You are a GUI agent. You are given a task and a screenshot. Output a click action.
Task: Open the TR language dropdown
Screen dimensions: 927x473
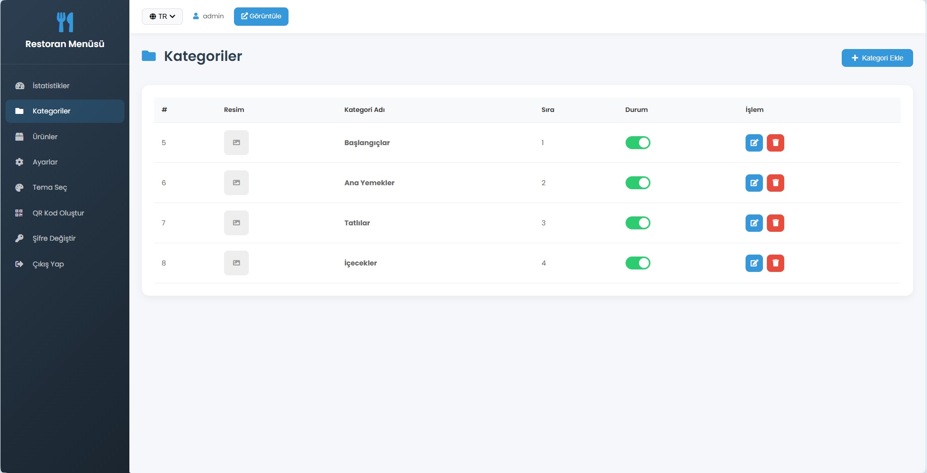point(162,16)
